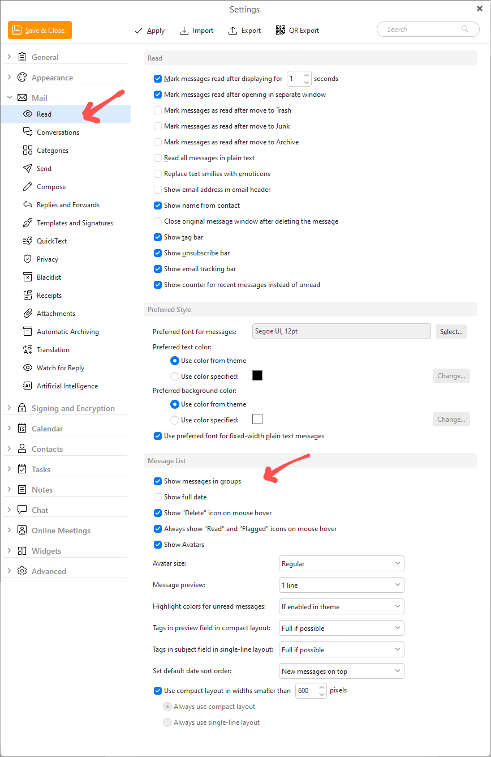This screenshot has width=491, height=757.
Task: Uncheck Show messages in groups
Action: click(x=158, y=481)
